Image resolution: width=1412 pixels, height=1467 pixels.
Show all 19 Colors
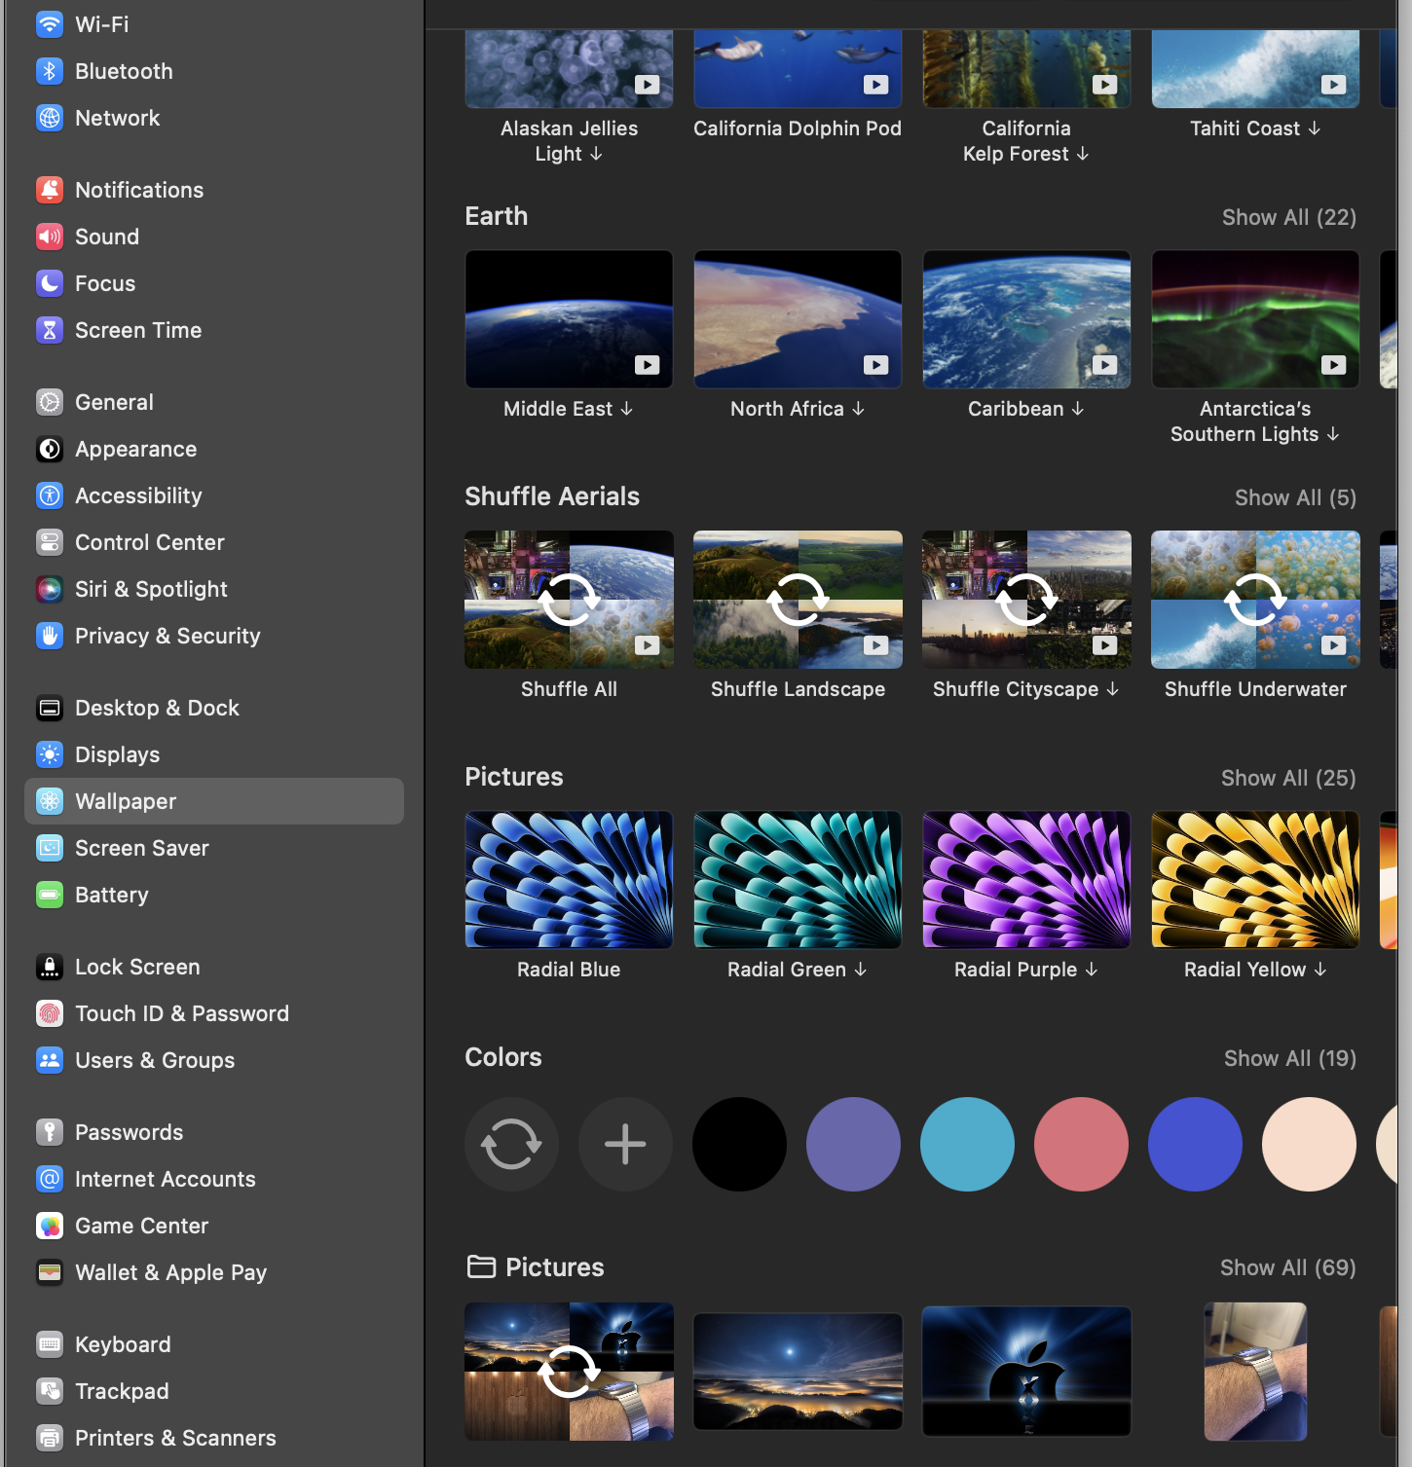[1289, 1058]
